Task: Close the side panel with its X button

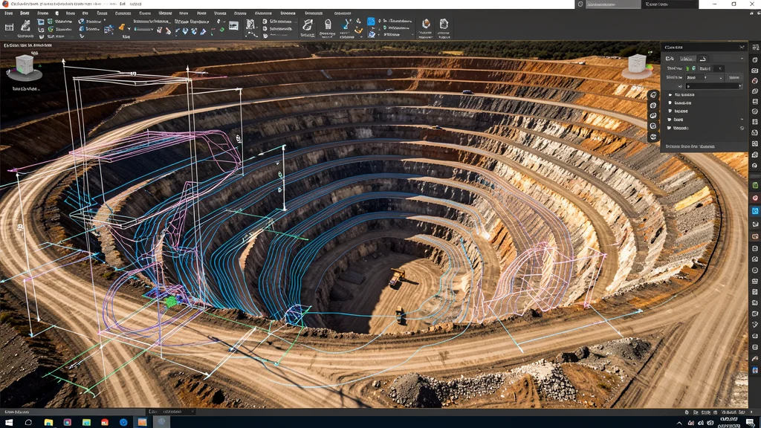Action: click(742, 47)
